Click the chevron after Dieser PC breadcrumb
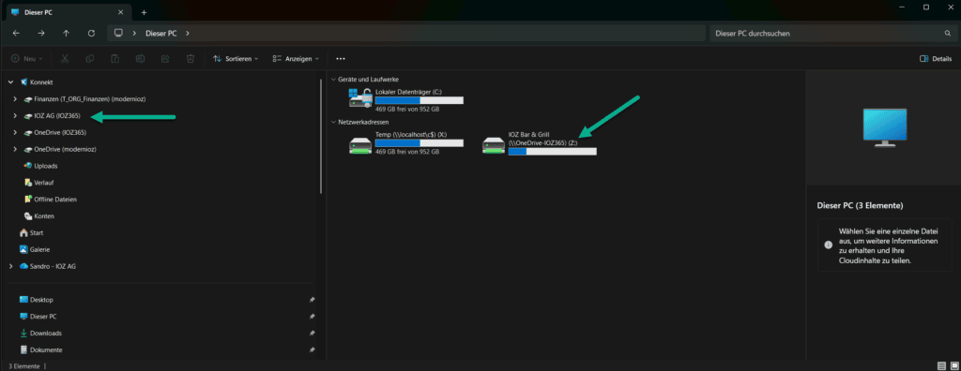 pyautogui.click(x=187, y=34)
